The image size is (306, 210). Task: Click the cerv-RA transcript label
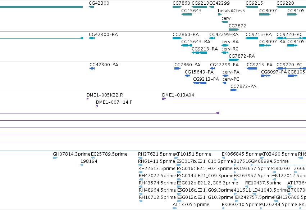click(230, 42)
